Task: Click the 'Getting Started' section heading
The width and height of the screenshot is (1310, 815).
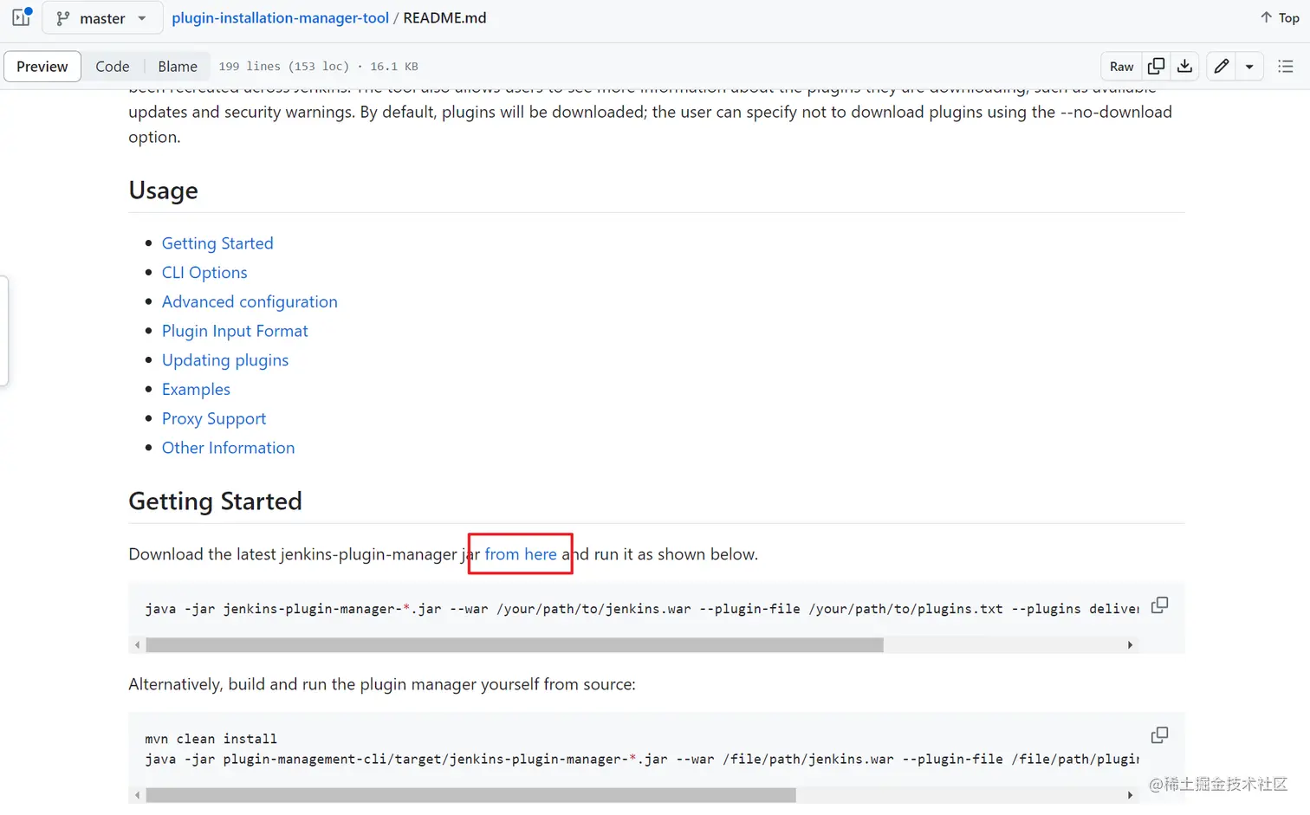Action: 215,501
